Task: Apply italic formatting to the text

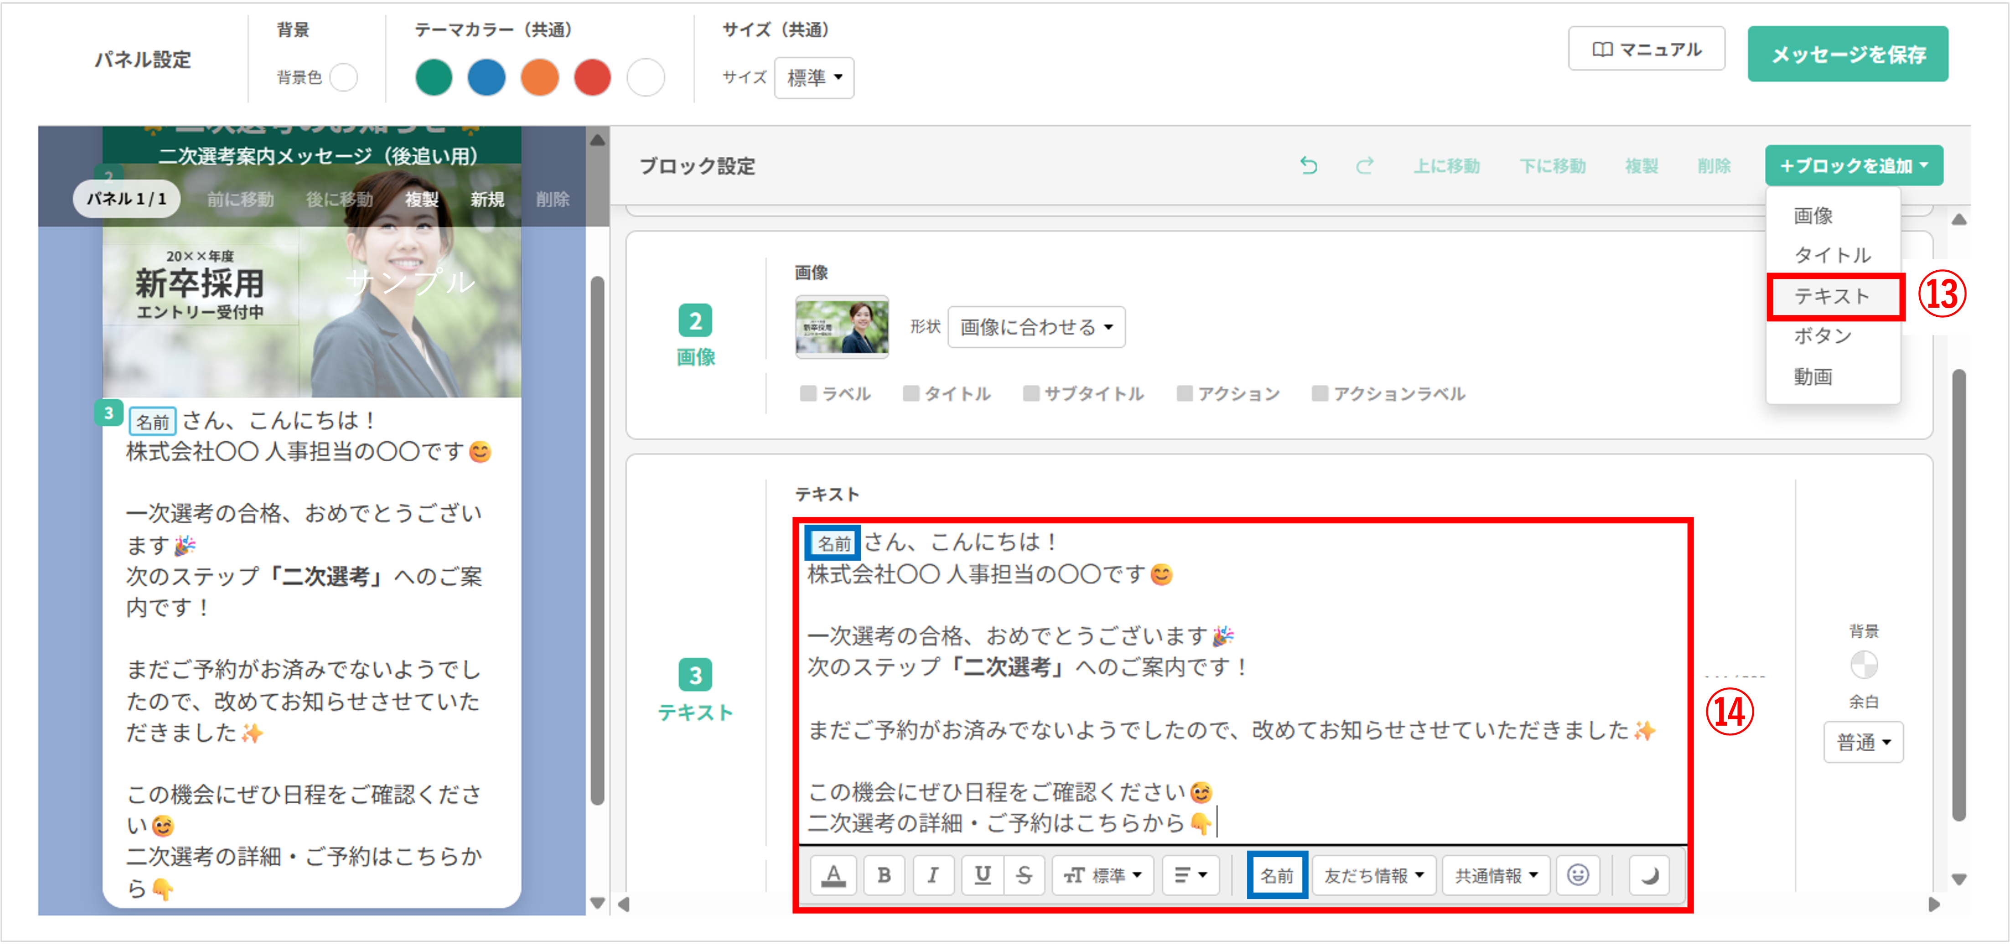Action: [x=934, y=875]
